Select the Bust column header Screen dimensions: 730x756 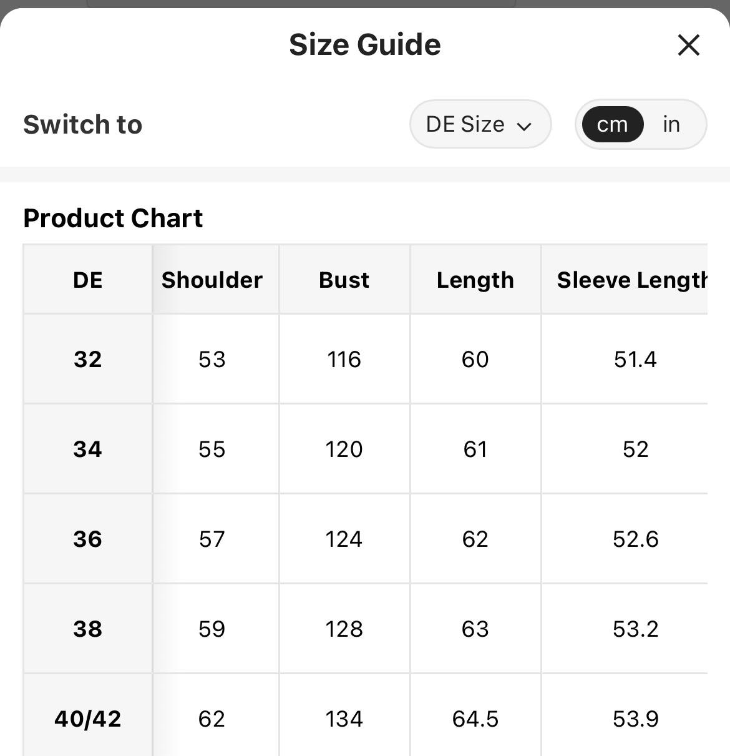344,280
